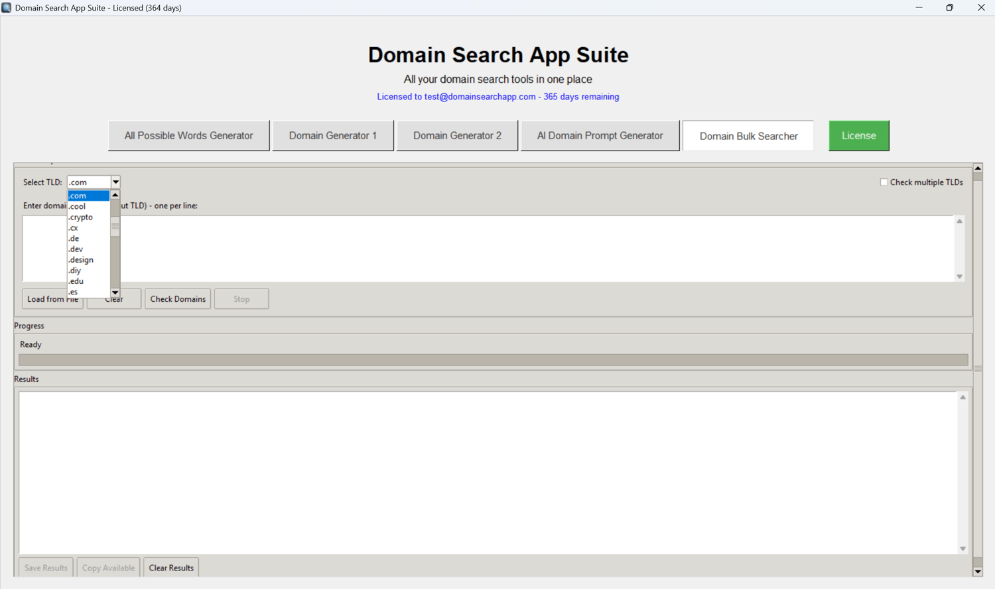Close the Domain Search App Suite window
The image size is (995, 589).
click(x=981, y=7)
